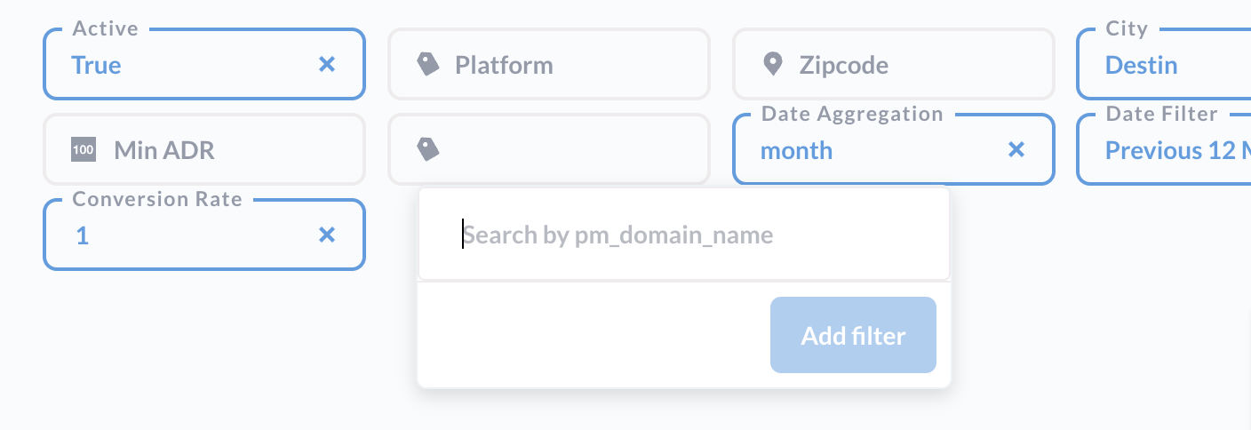1251x430 pixels.
Task: Open the Min ADR filter field
Action: point(204,149)
